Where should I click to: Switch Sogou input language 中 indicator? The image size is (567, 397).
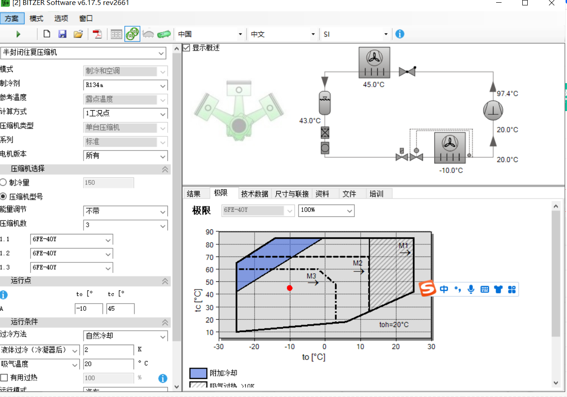(444, 289)
